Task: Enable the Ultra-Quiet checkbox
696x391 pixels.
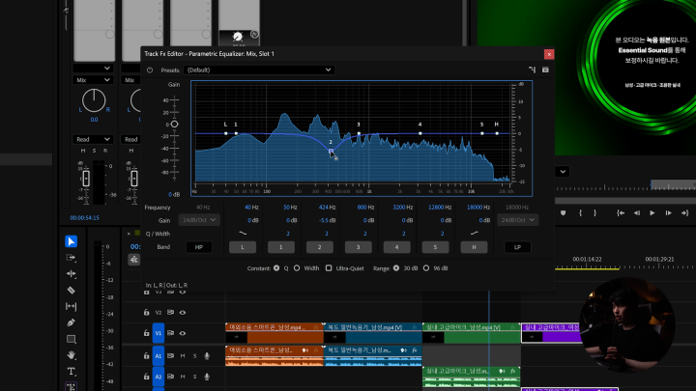Action: [x=329, y=267]
